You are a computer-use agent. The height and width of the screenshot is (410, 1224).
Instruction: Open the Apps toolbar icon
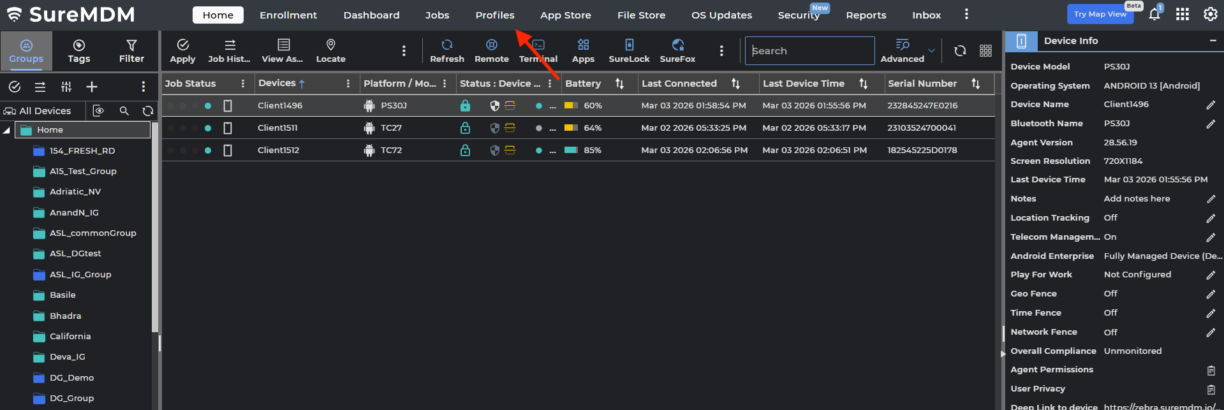pyautogui.click(x=583, y=50)
